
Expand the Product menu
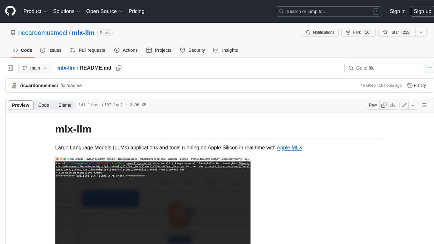click(35, 11)
